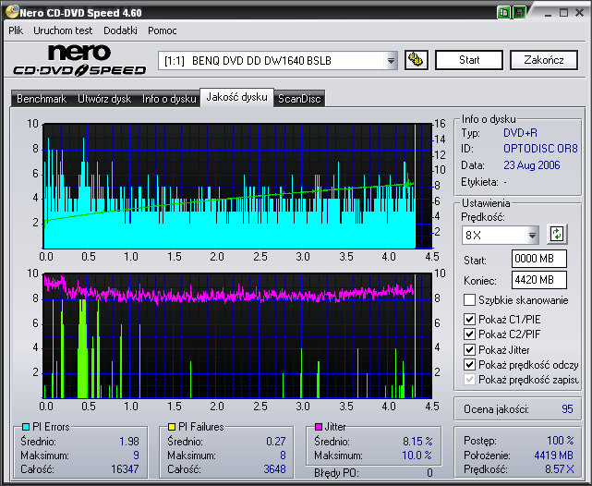Viewport: 592px width, 486px height.
Task: Switch to the ScanDisc tab
Action: (299, 99)
